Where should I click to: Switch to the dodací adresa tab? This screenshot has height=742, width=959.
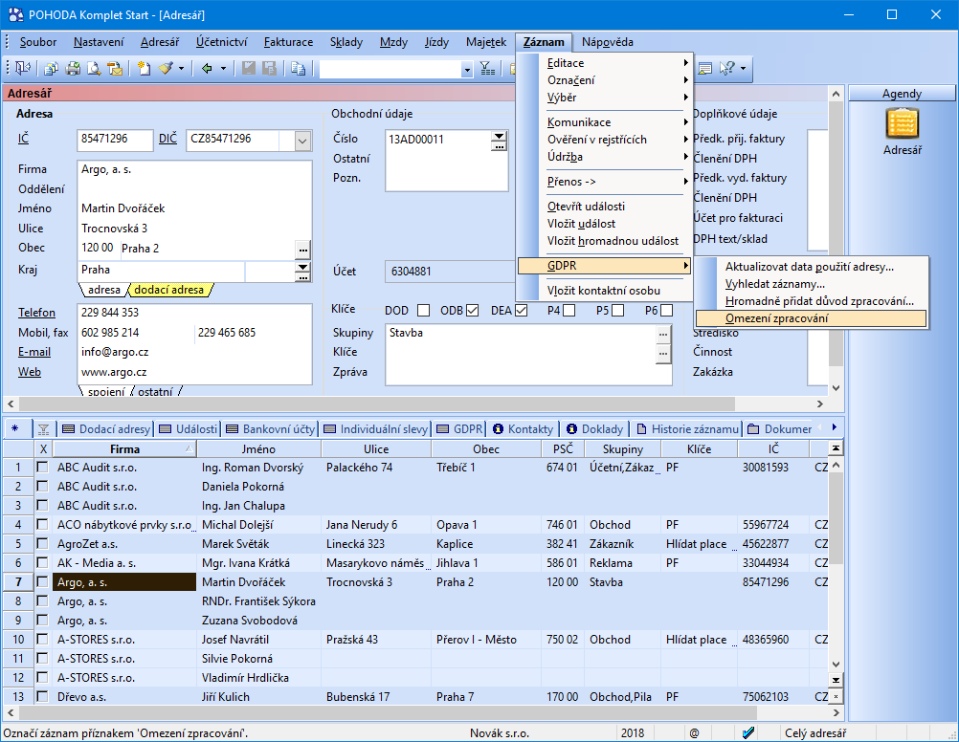tap(169, 290)
